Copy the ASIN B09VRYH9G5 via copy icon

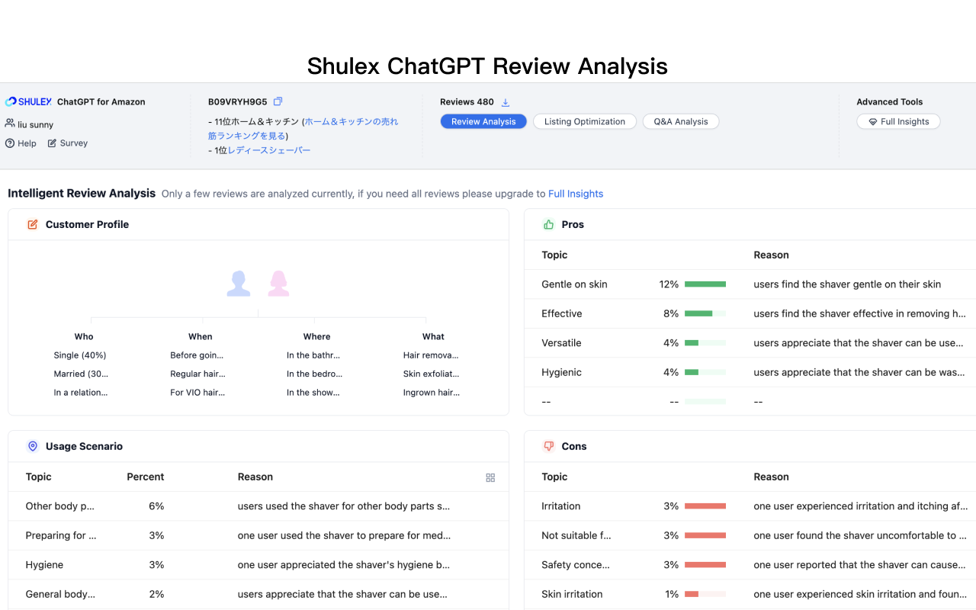click(x=278, y=101)
